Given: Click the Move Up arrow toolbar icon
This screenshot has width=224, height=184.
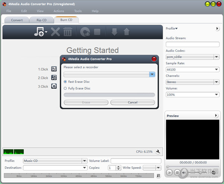Looking at the screenshot, I should (127, 32).
